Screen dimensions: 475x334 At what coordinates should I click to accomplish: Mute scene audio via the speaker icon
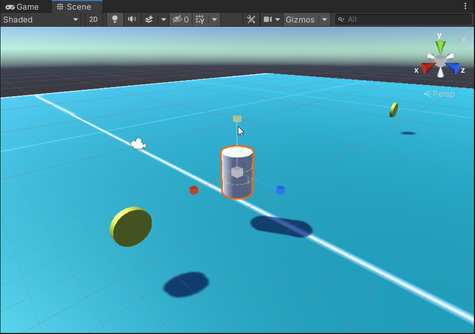click(131, 19)
